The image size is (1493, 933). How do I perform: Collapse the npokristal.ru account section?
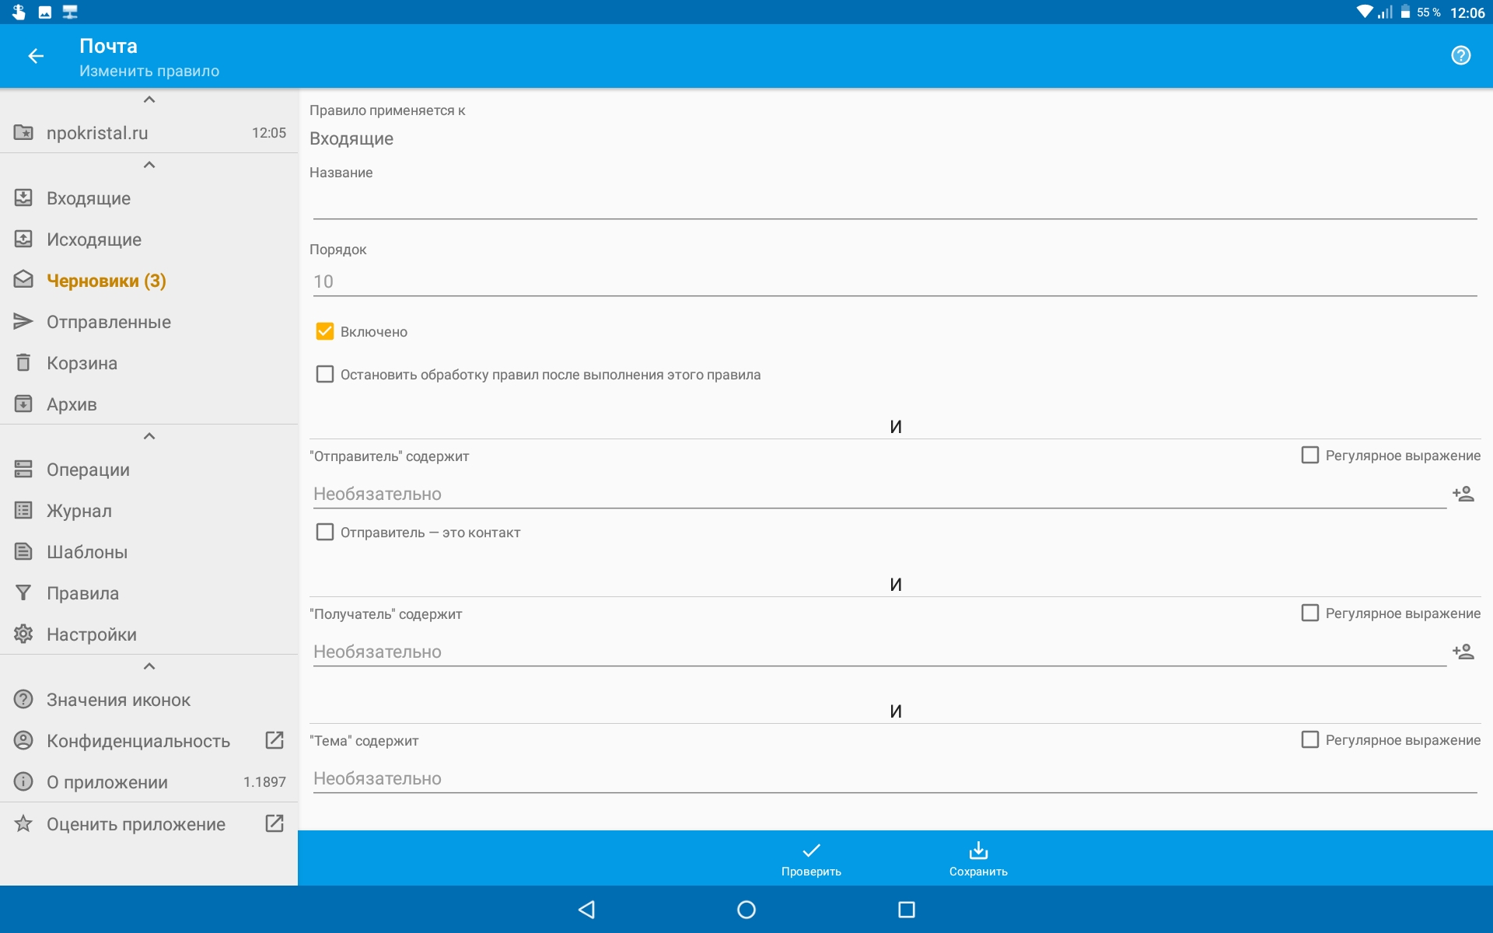[x=149, y=100]
